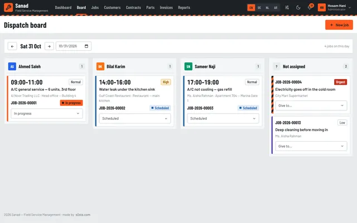Click the Scheduled badge on JOB-2026-00003

tap(248, 108)
